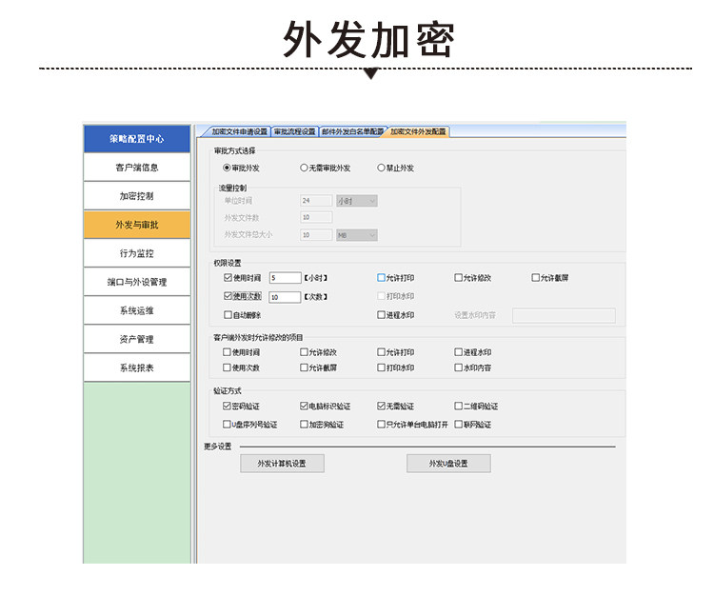
Task: Switch to 加密文件申请设置 tab
Action: [x=237, y=131]
